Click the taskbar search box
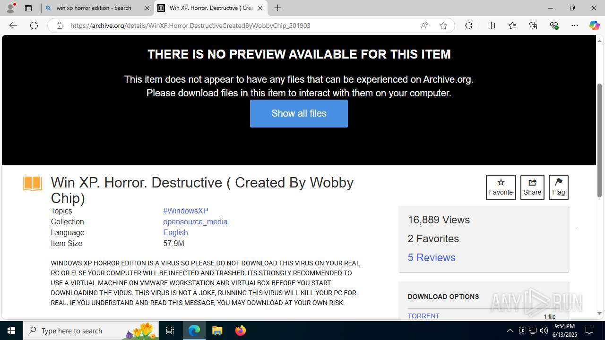The width and height of the screenshot is (605, 340). coord(91,331)
